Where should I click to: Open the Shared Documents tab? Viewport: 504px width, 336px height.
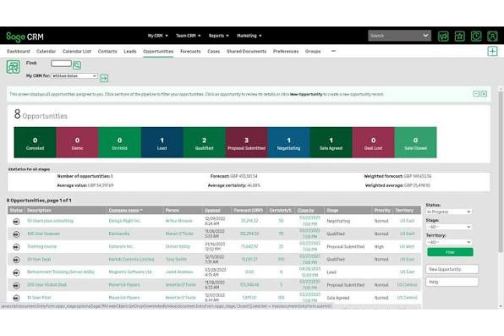click(247, 51)
